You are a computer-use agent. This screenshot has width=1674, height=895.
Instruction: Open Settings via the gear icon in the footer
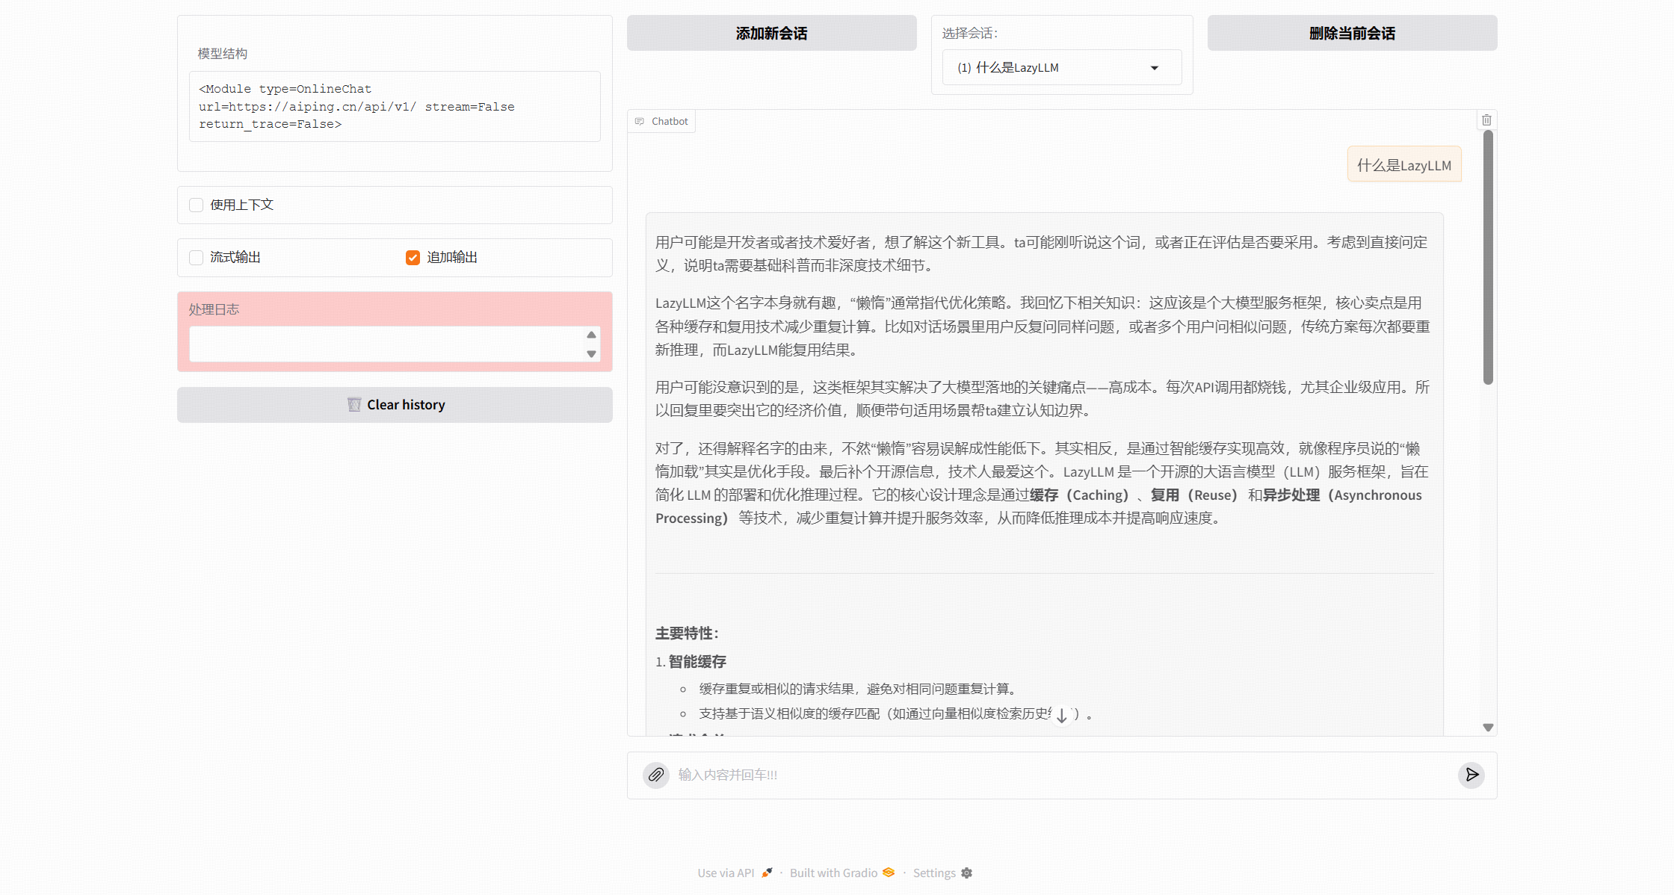click(x=966, y=873)
